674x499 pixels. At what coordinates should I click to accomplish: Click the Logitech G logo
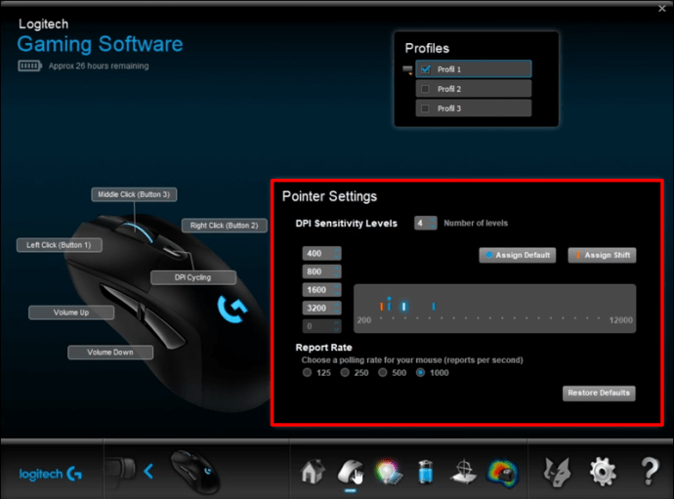tap(50, 474)
